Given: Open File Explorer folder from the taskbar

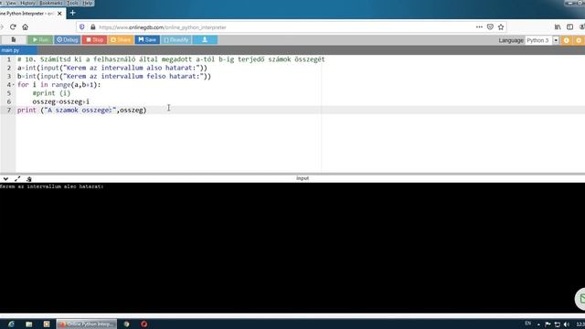Looking at the screenshot, I should 28,324.
